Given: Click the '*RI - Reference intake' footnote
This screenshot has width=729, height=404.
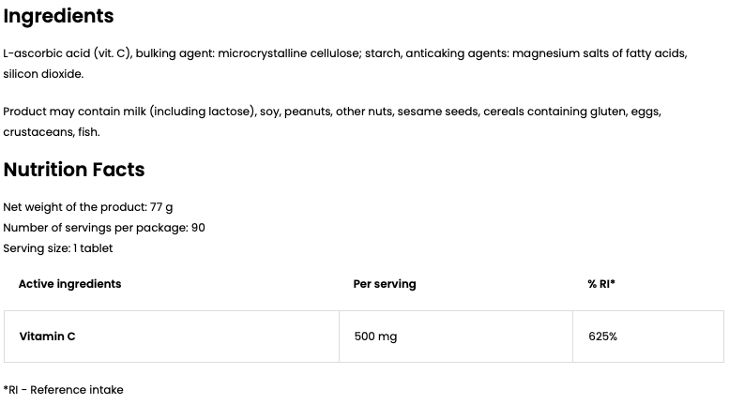Looking at the screenshot, I should coord(64,389).
